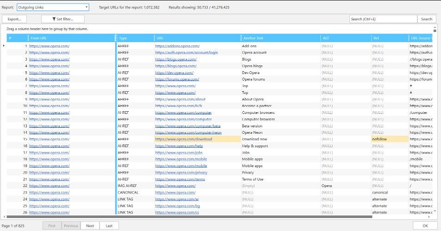Image resolution: width=441 pixels, height=231 pixels.
Task: Open link https://www.opera.com/cs
Action: 177,212
